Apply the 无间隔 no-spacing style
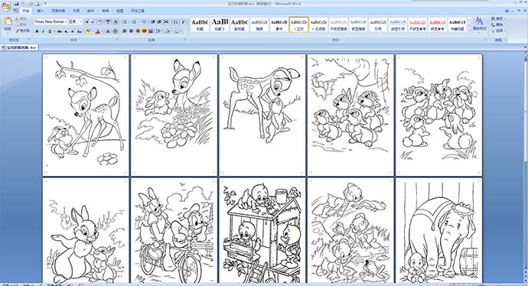This screenshot has height=286, width=528. 319,25
